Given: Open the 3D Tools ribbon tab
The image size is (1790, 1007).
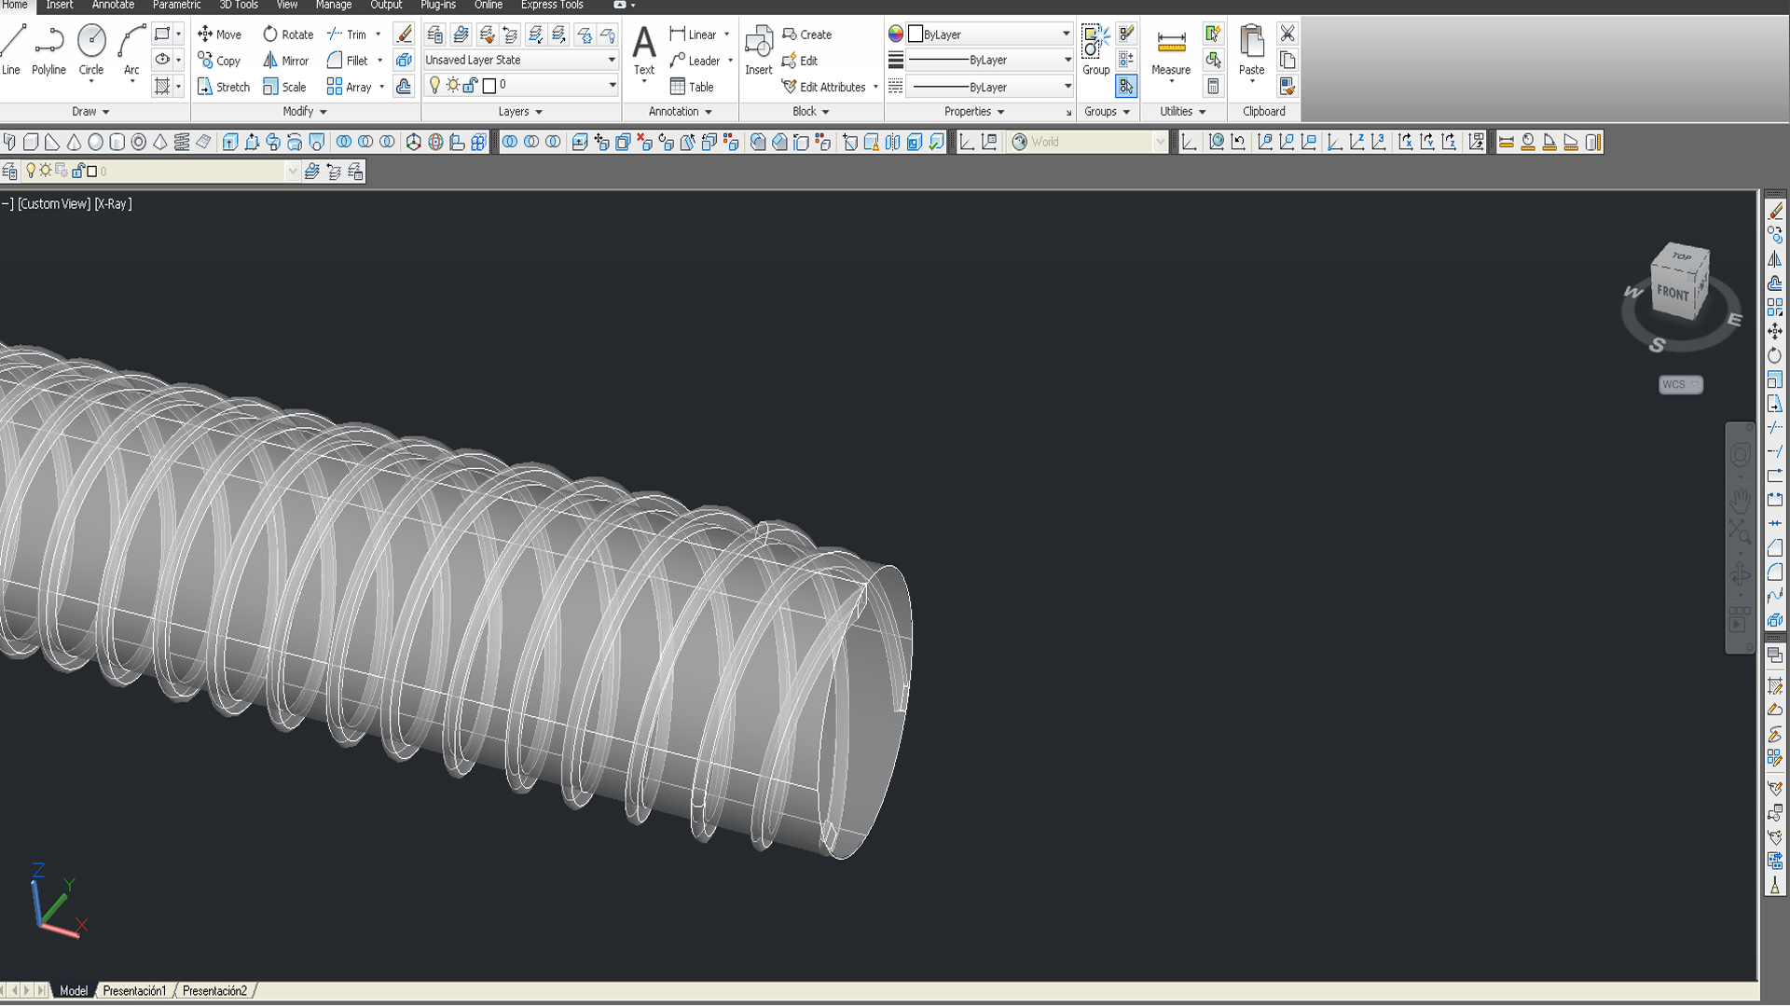Looking at the screenshot, I should point(239,6).
